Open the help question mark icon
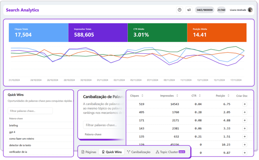Screen dimensions: 259x160 (x=179, y=10)
